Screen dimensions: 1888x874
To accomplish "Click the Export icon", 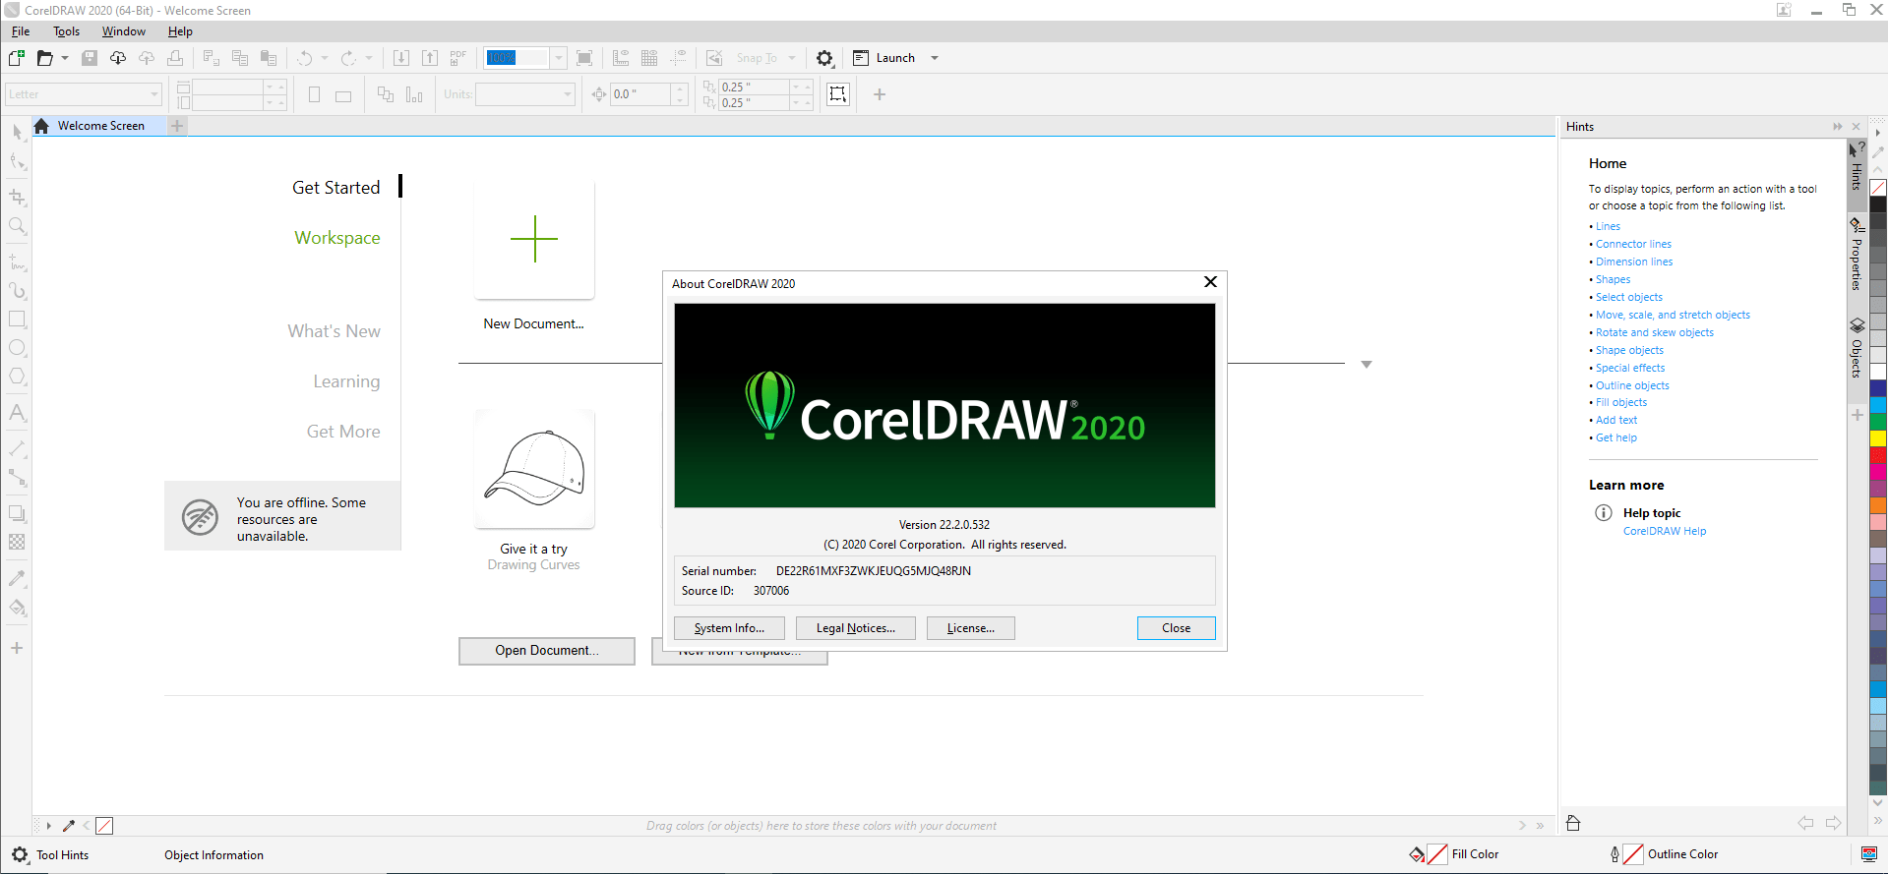I will click(430, 58).
